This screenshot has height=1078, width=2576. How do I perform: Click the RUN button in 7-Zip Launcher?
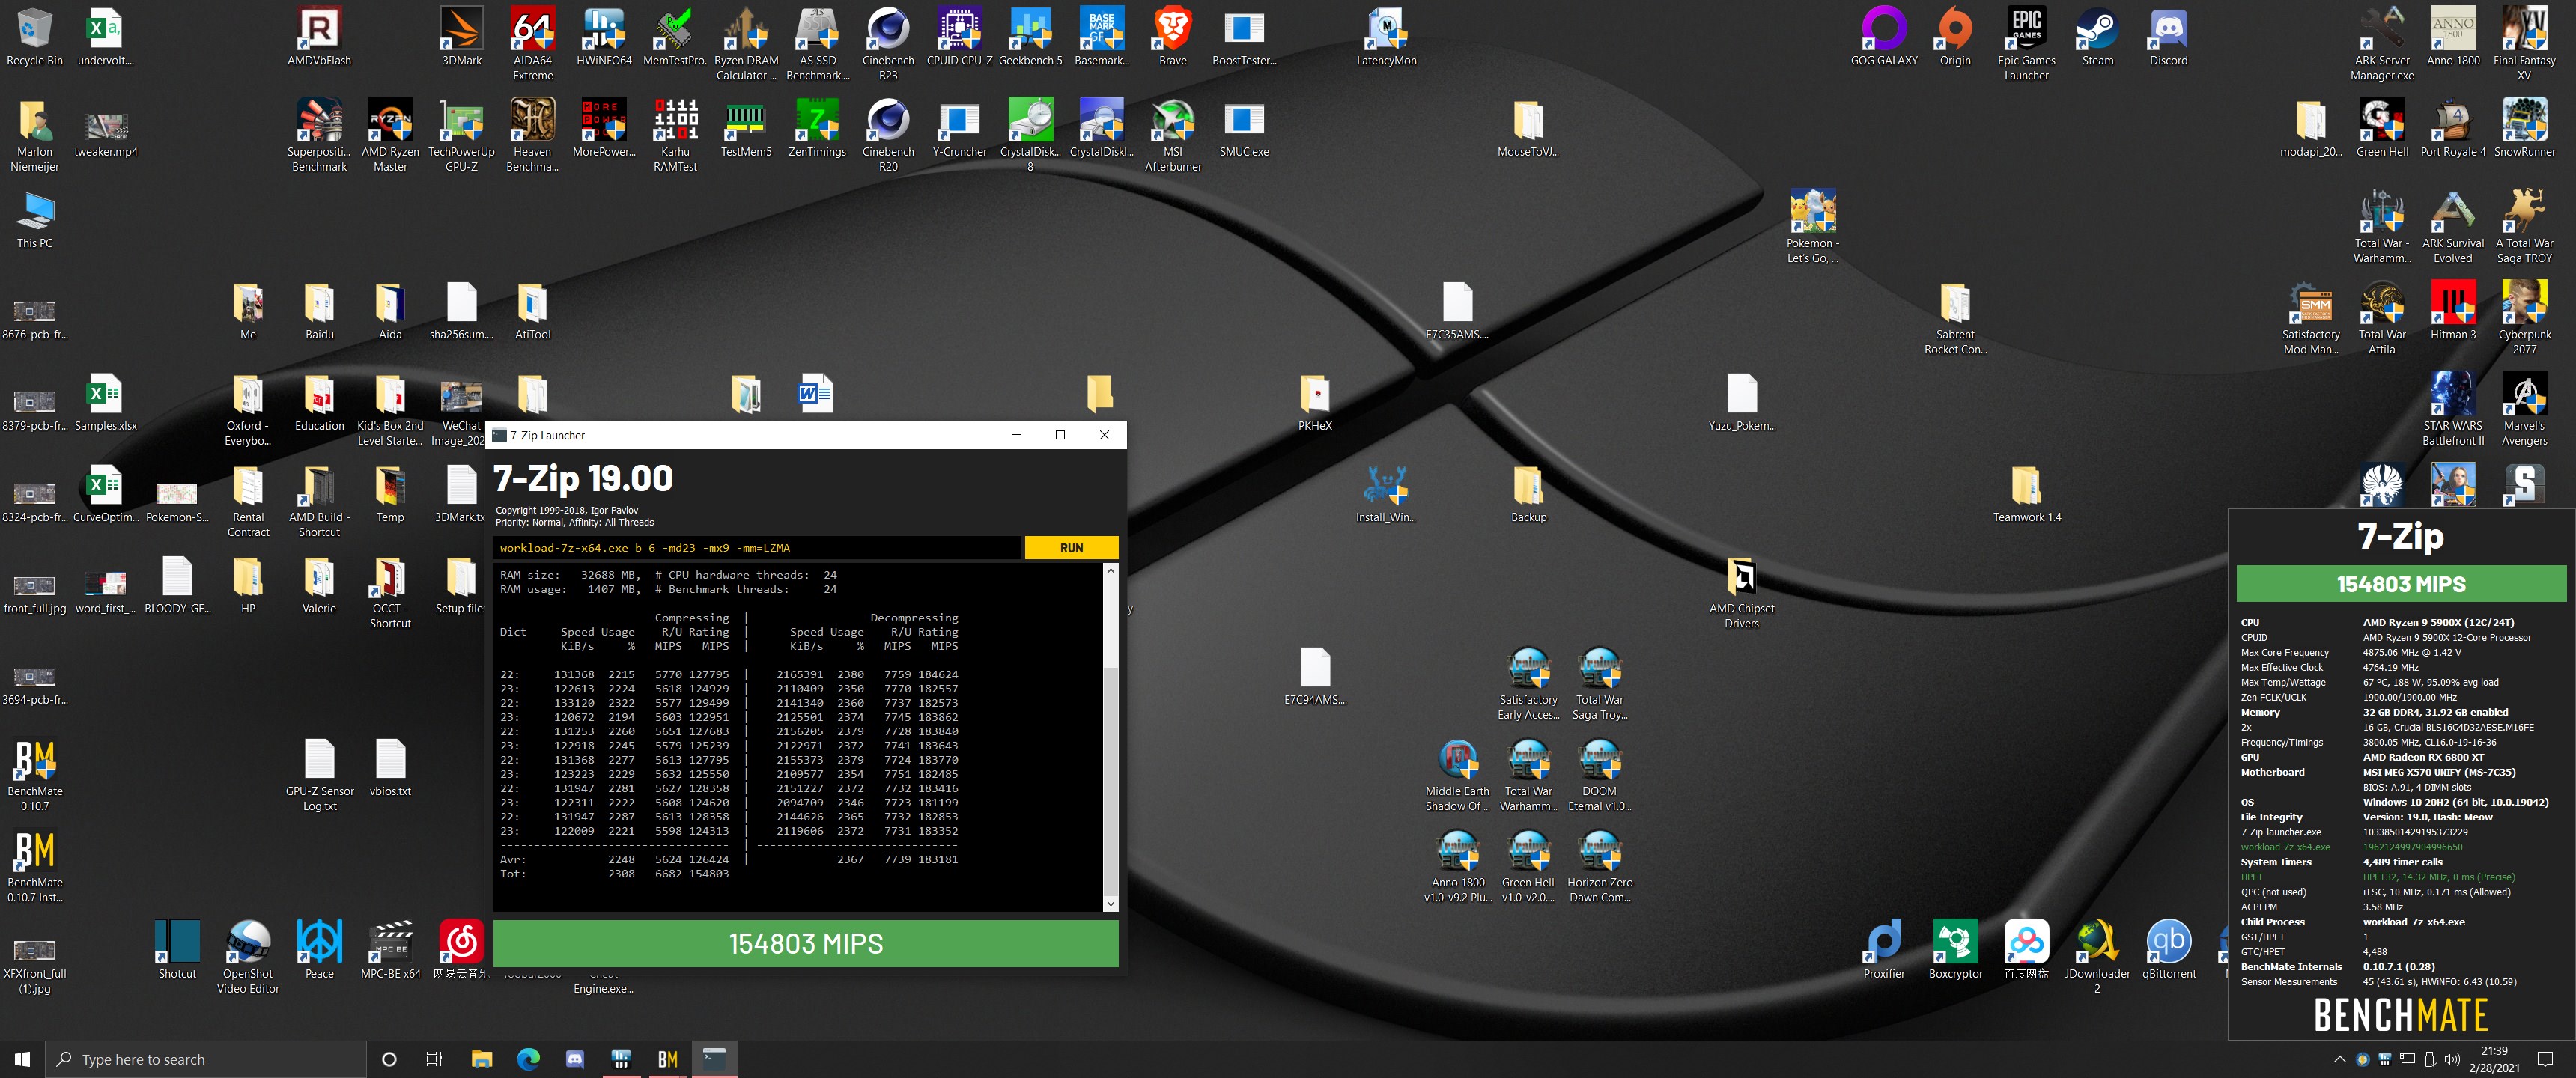point(1071,548)
